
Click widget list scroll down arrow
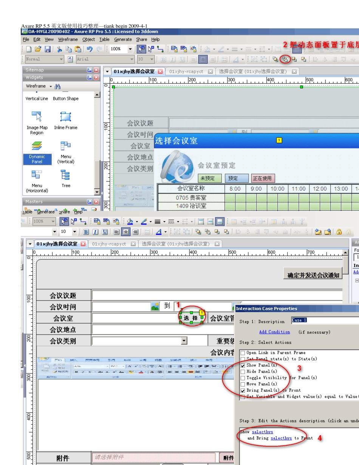pos(97,192)
